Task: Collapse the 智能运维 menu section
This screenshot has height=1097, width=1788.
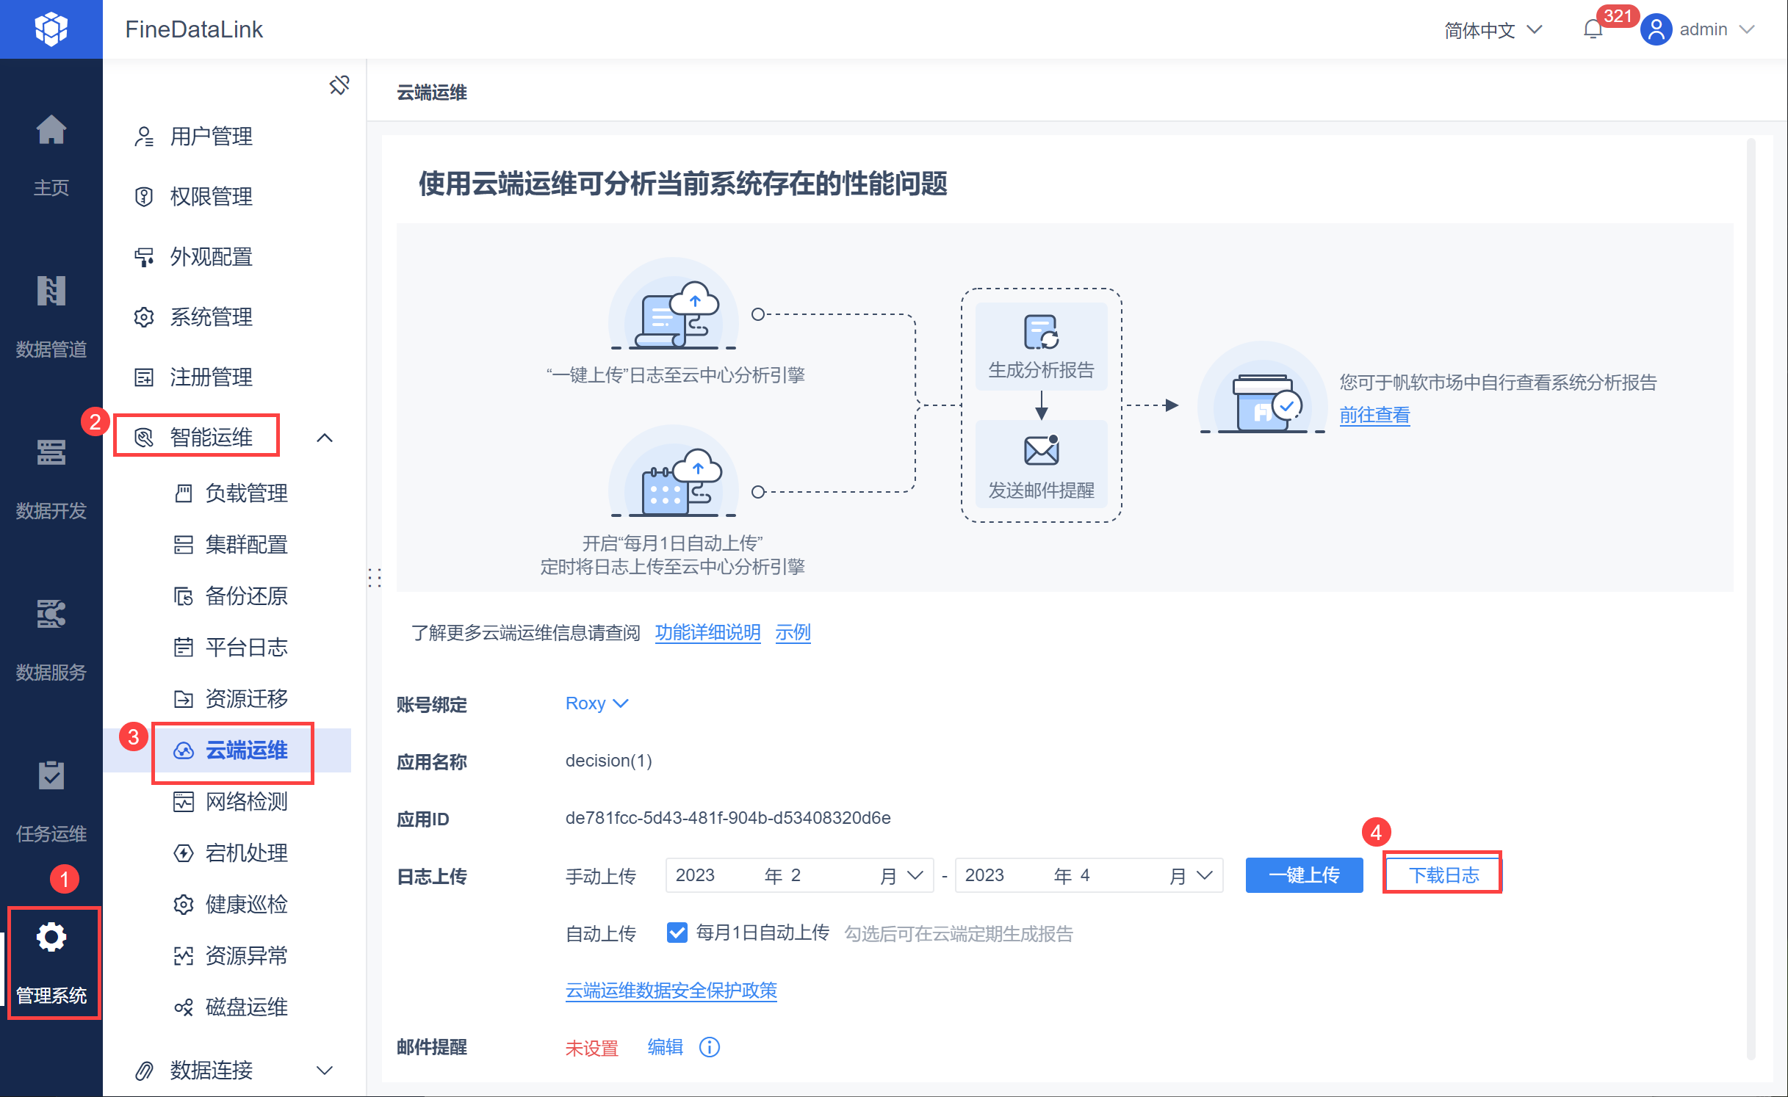Action: tap(324, 438)
